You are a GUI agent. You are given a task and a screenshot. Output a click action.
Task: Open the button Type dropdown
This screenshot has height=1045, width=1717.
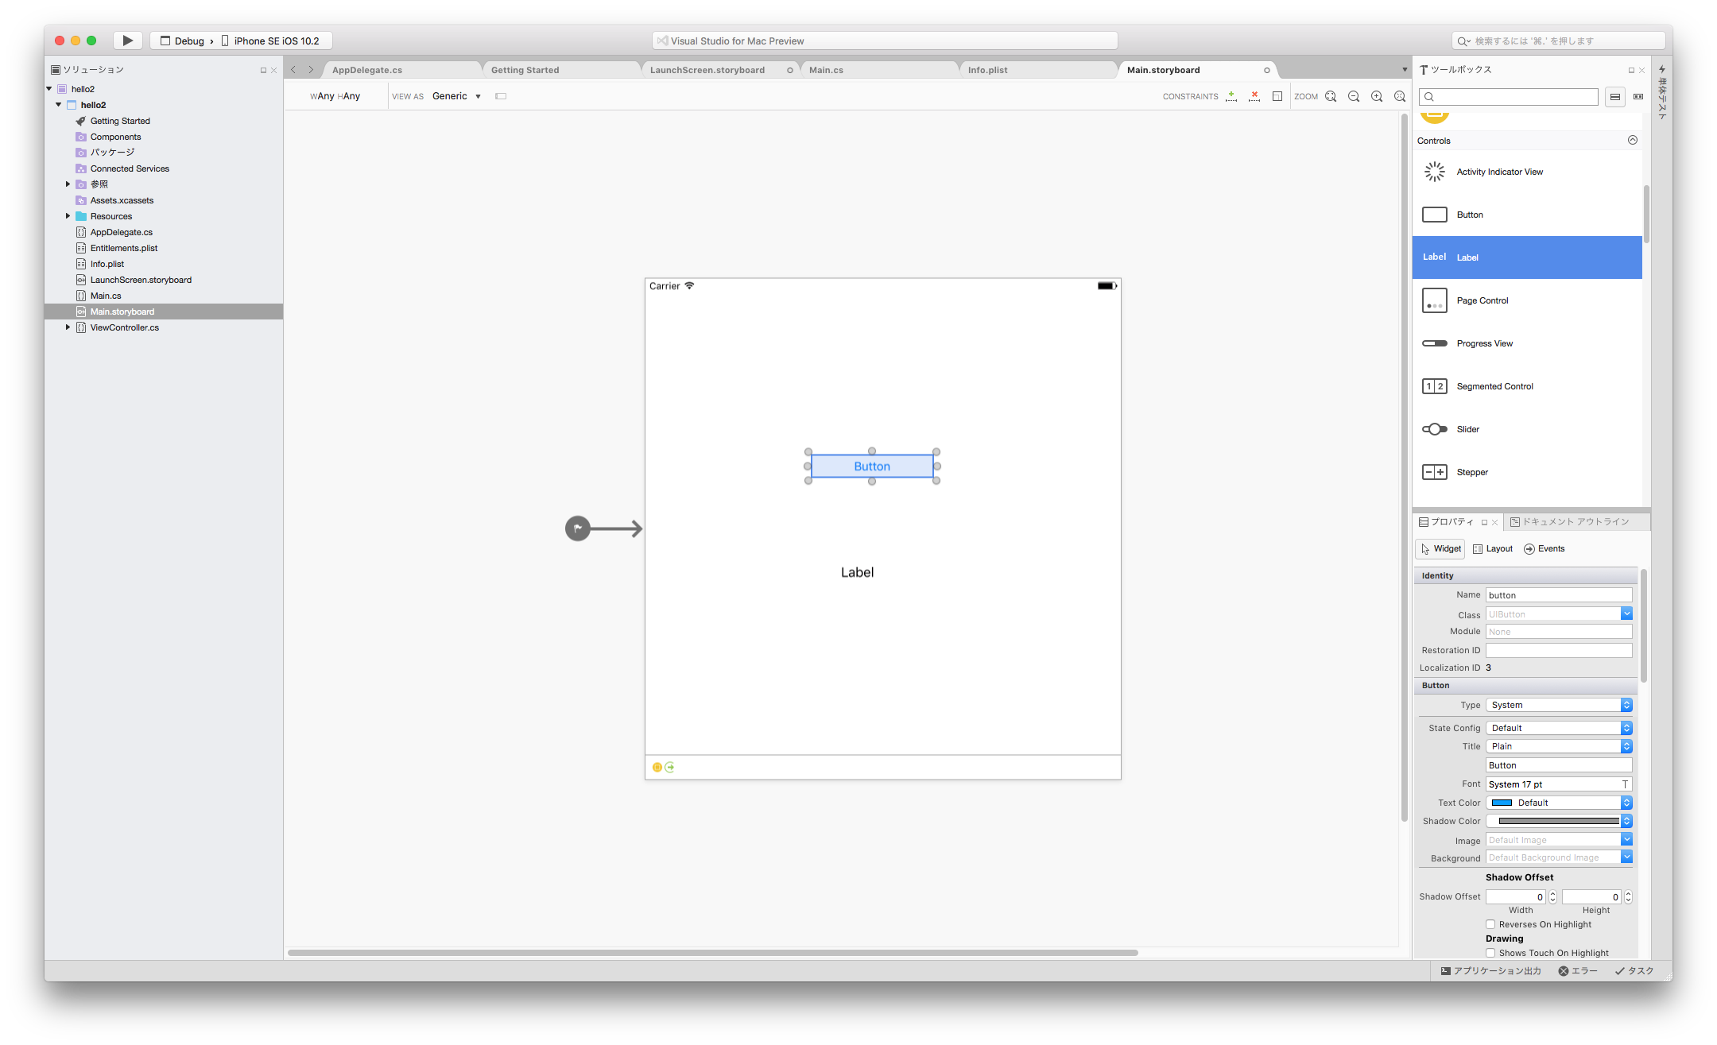(x=1559, y=705)
